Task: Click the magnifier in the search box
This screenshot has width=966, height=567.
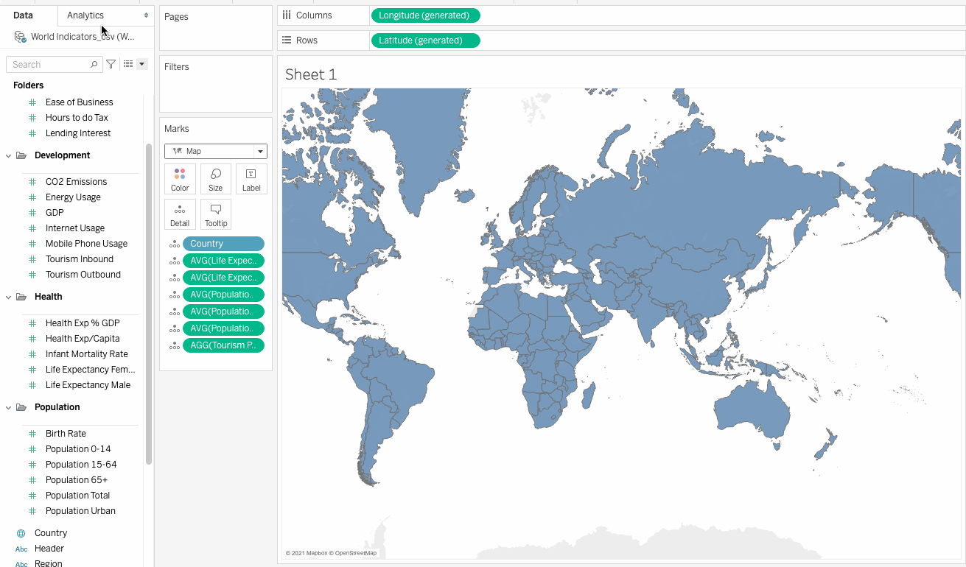Action: 94,64
